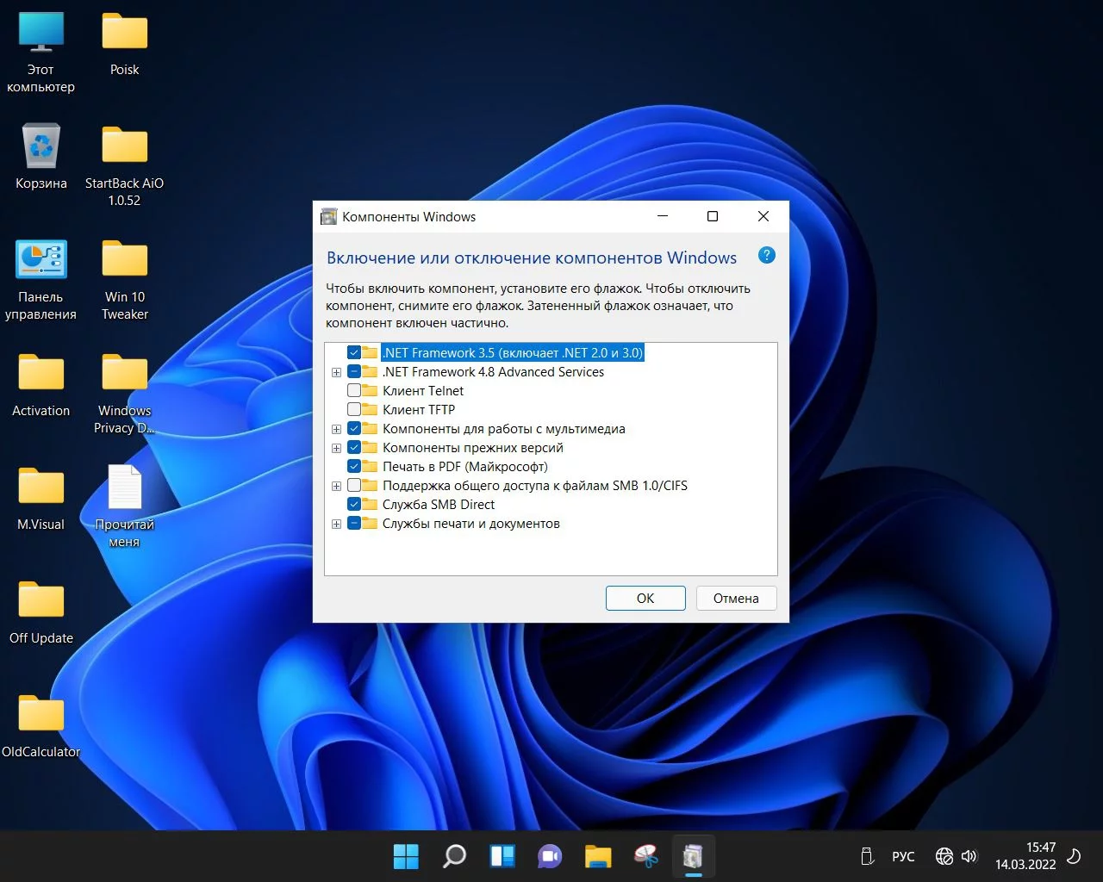This screenshot has width=1103, height=882.
Task: Expand Компоненты прежних версий tree node
Action: (x=336, y=449)
